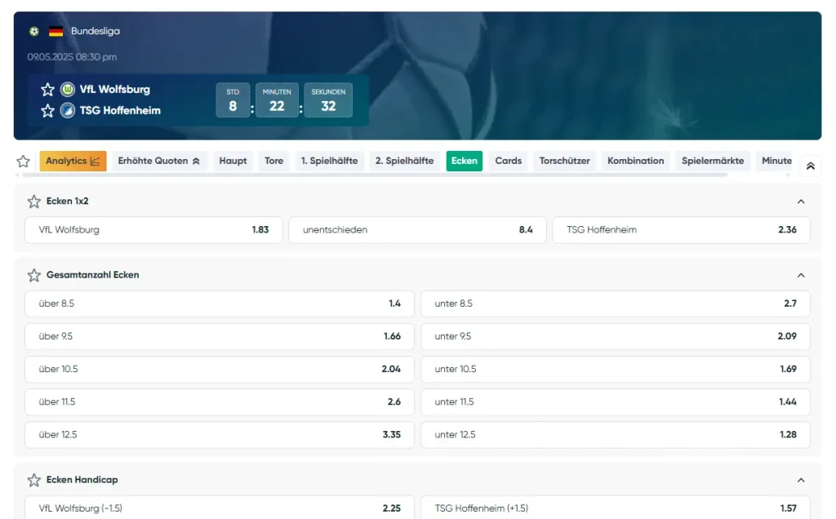Bet on VfL Wolfsburg at 1.83
The image size is (836, 519).
coord(153,230)
